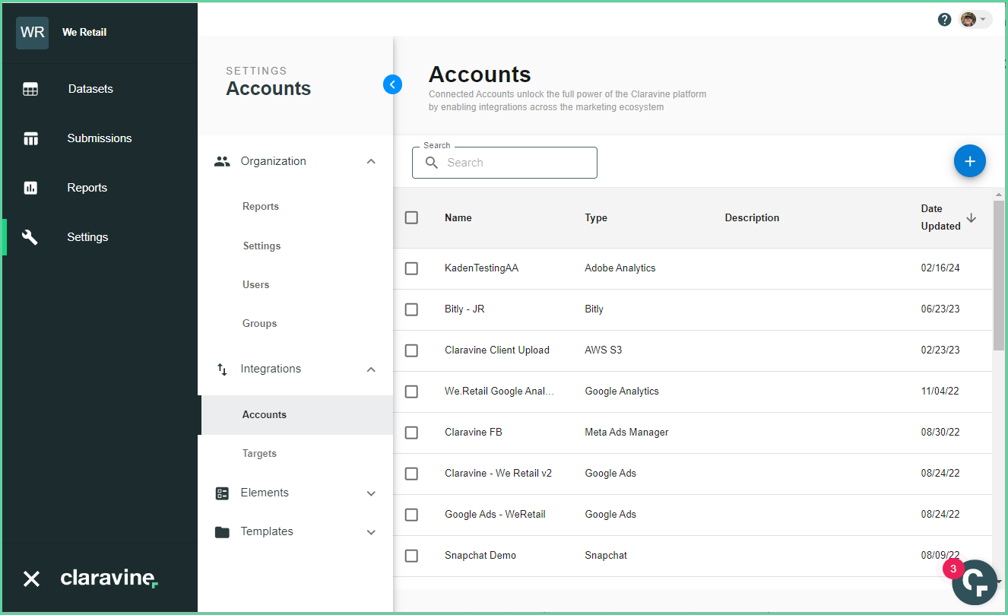Open Datasets via its grid icon

[30, 89]
